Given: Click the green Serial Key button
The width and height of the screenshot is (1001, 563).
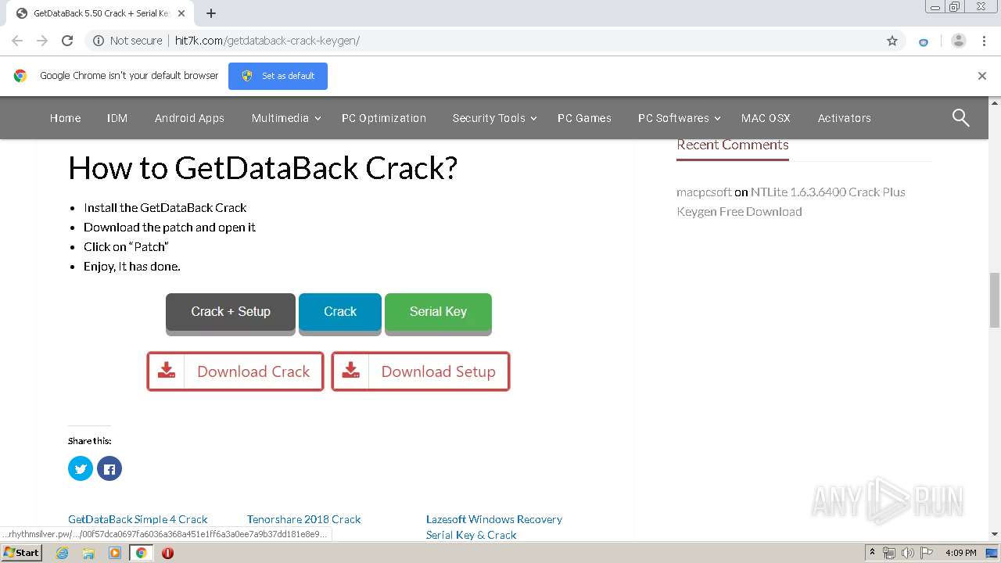Looking at the screenshot, I should [x=438, y=313].
